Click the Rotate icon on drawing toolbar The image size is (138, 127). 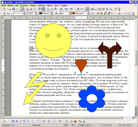pyautogui.click(x=93, y=13)
